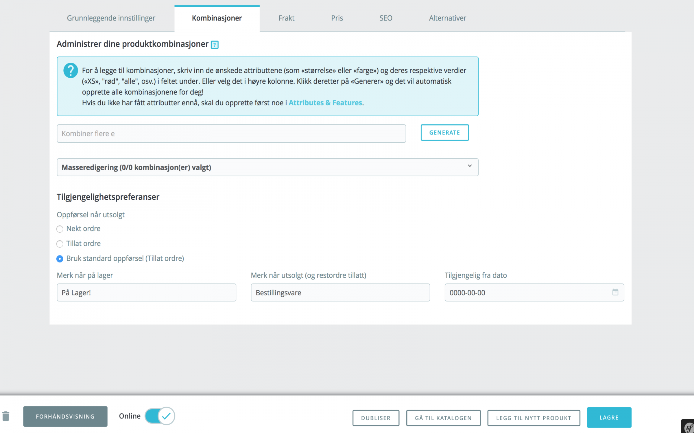The height and width of the screenshot is (433, 694).
Task: Click the Merk når på lager field
Action: (146, 292)
